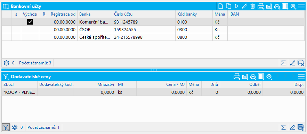Click the panel splitter handle with three dots
This screenshot has height=134, width=307.
coord(154,70)
